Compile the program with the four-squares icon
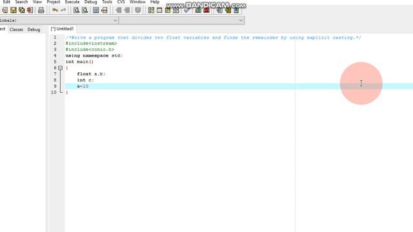Screen dimensions: 413x232 click(151, 10)
